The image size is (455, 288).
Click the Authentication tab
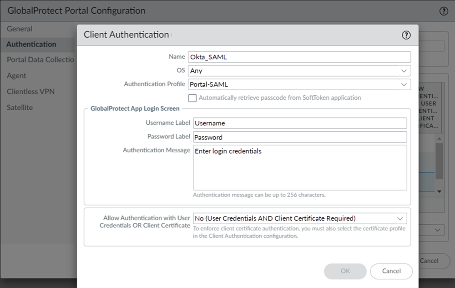click(31, 44)
